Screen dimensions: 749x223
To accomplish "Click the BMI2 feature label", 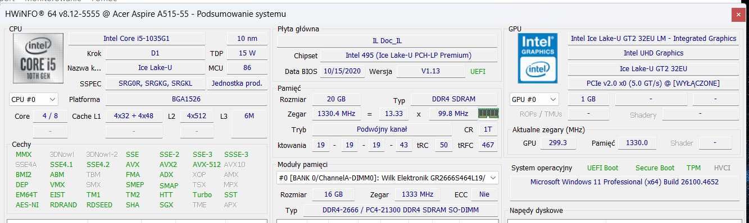I will pos(24,175).
